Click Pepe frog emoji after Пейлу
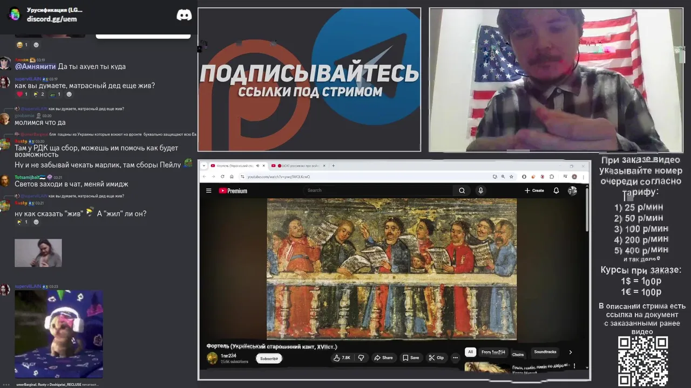The width and height of the screenshot is (691, 388). [188, 162]
